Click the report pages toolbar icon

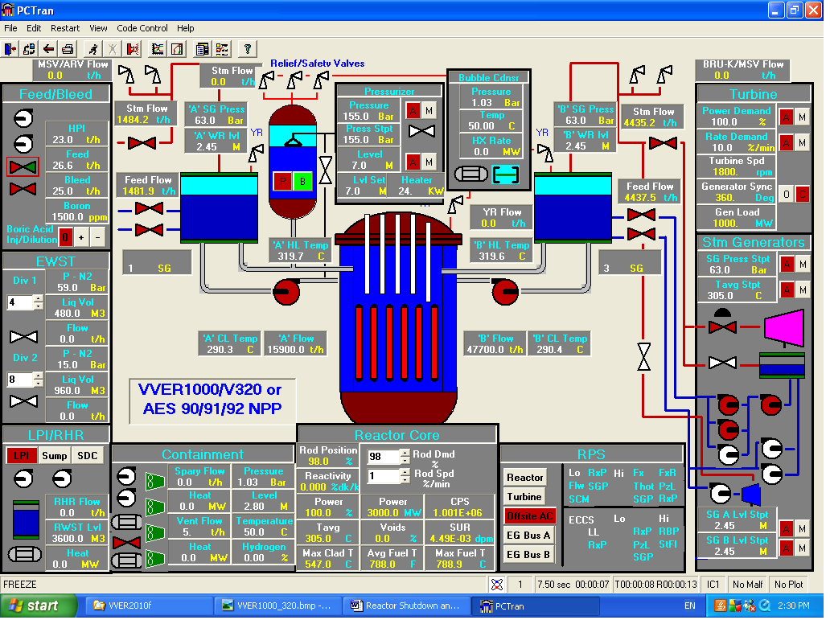[202, 49]
